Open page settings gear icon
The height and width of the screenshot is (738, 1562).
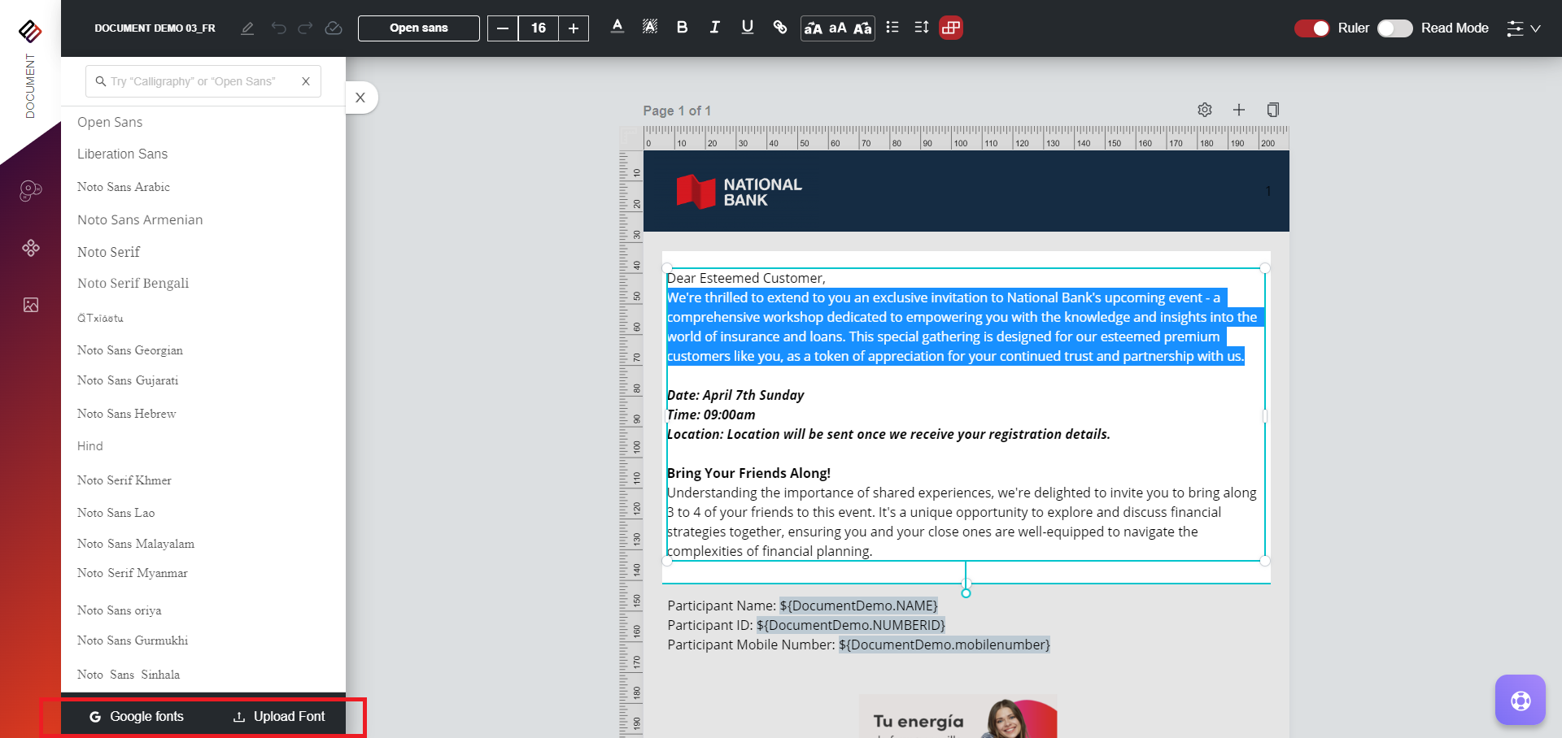point(1205,110)
